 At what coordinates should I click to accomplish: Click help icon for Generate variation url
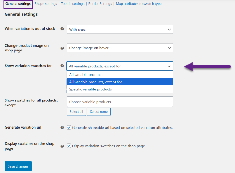[x=62, y=128]
